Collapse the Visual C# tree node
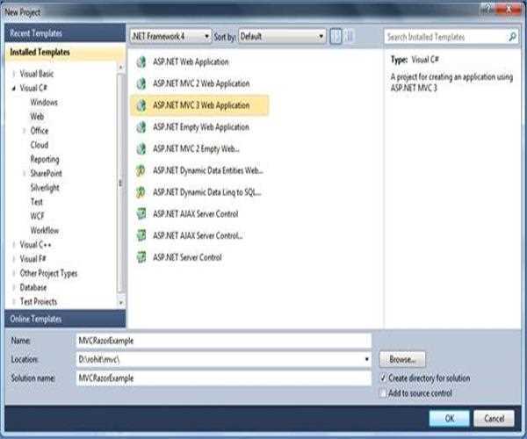The height and width of the screenshot is (439, 527). [13, 89]
